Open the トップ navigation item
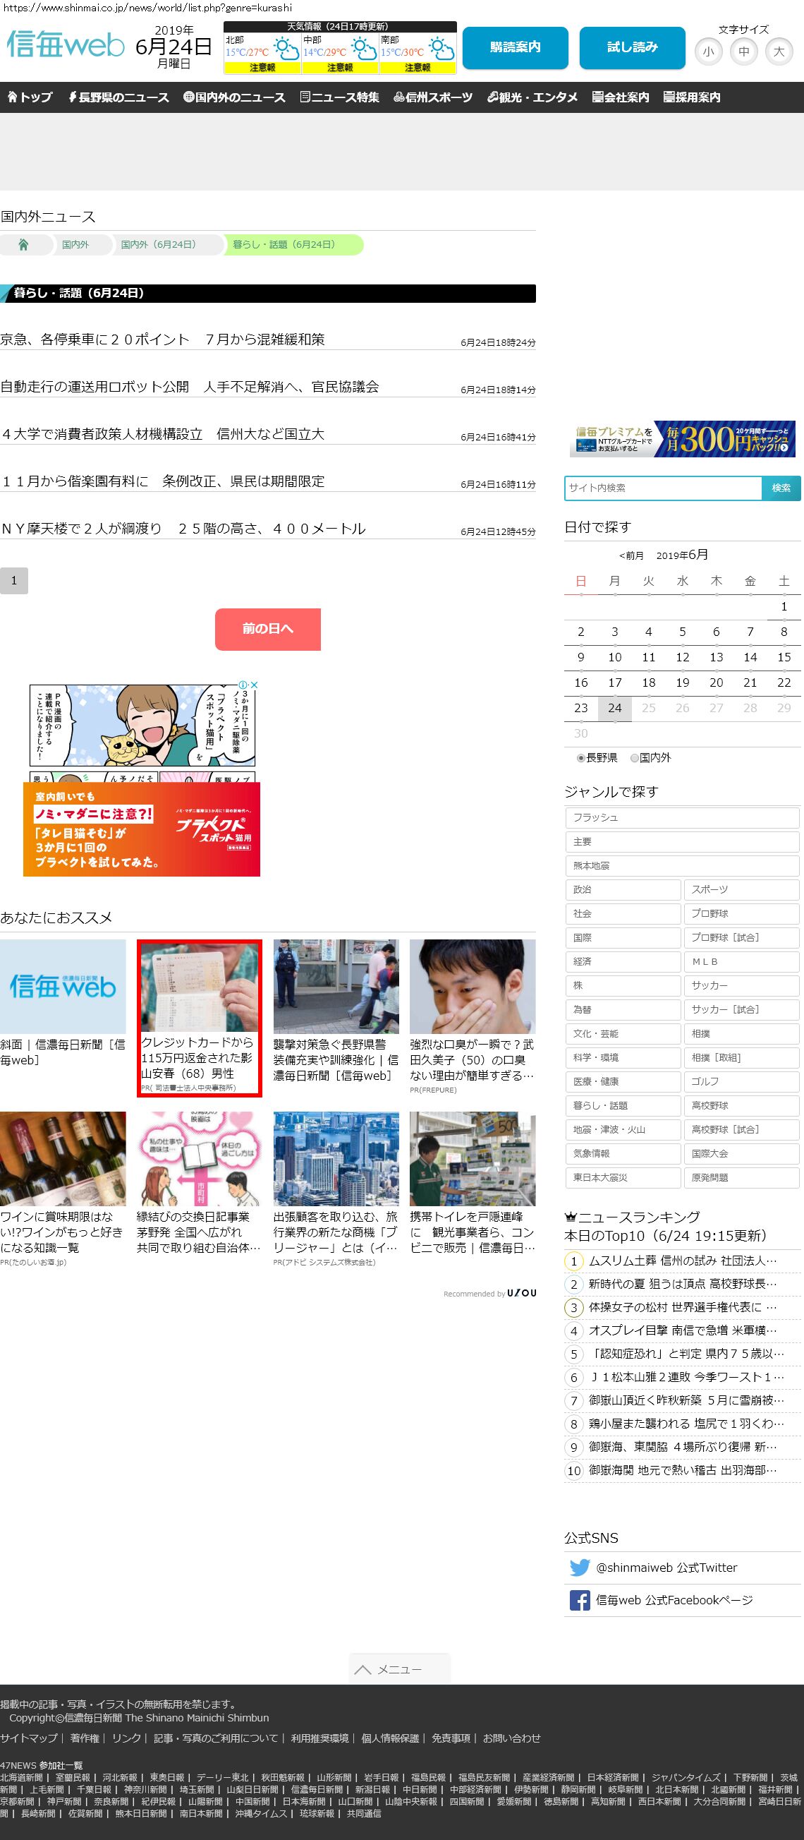Screen dimensions: 804x1840 click(x=30, y=97)
